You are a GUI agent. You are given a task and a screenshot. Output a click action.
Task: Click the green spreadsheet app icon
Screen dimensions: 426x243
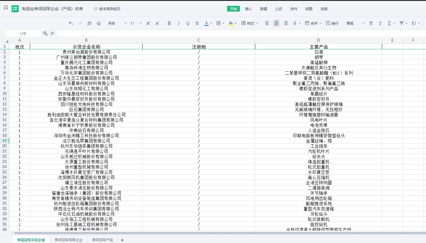pos(15,9)
